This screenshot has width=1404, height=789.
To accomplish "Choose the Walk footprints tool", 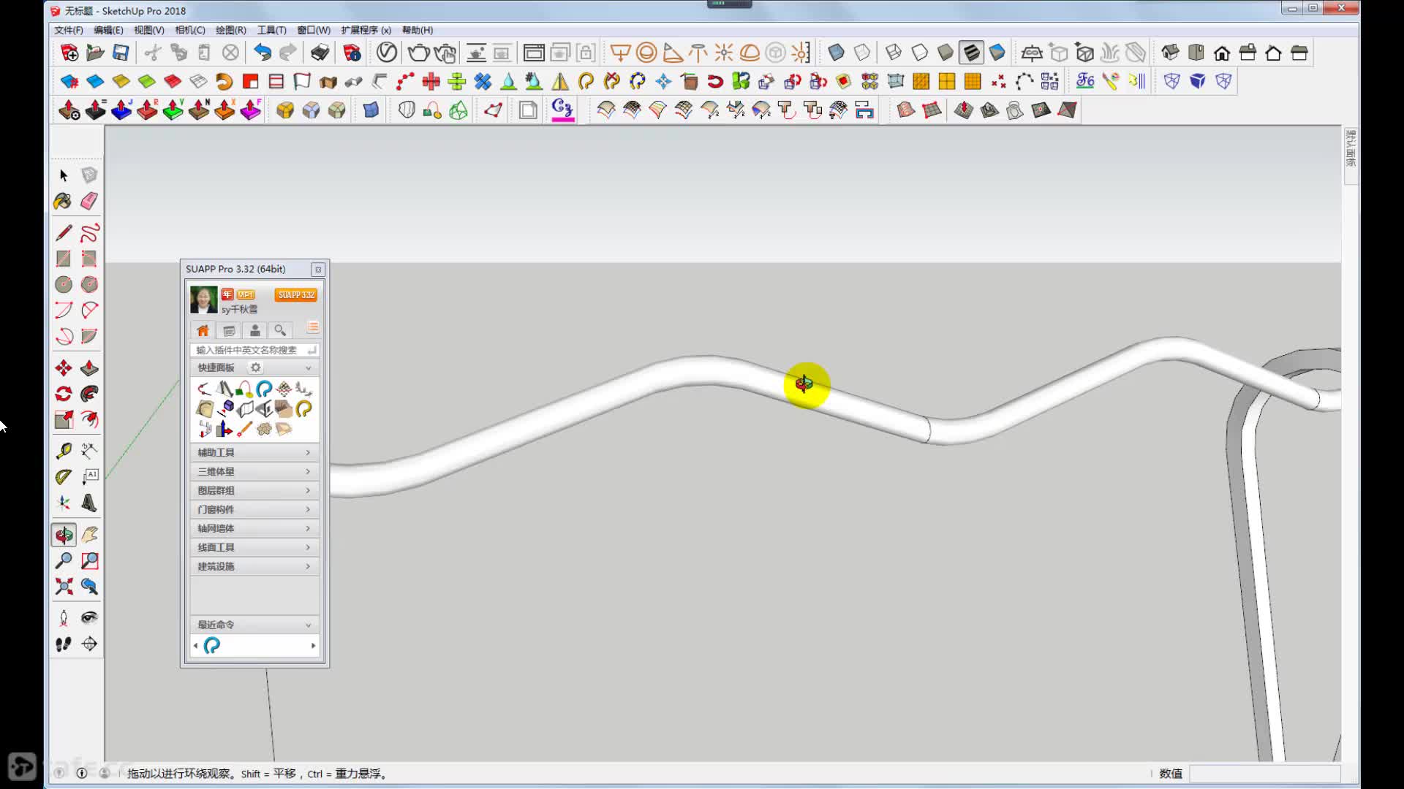I will click(64, 644).
